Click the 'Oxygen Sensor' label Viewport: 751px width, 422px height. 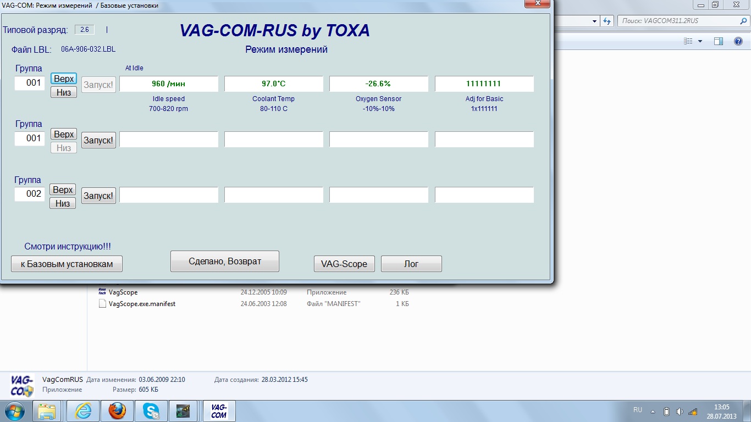(x=379, y=99)
